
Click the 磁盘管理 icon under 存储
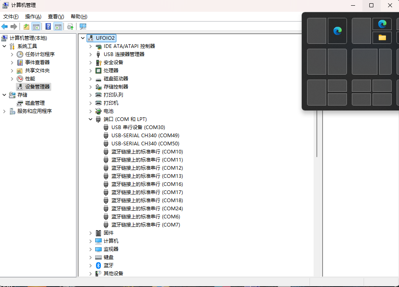[20, 103]
